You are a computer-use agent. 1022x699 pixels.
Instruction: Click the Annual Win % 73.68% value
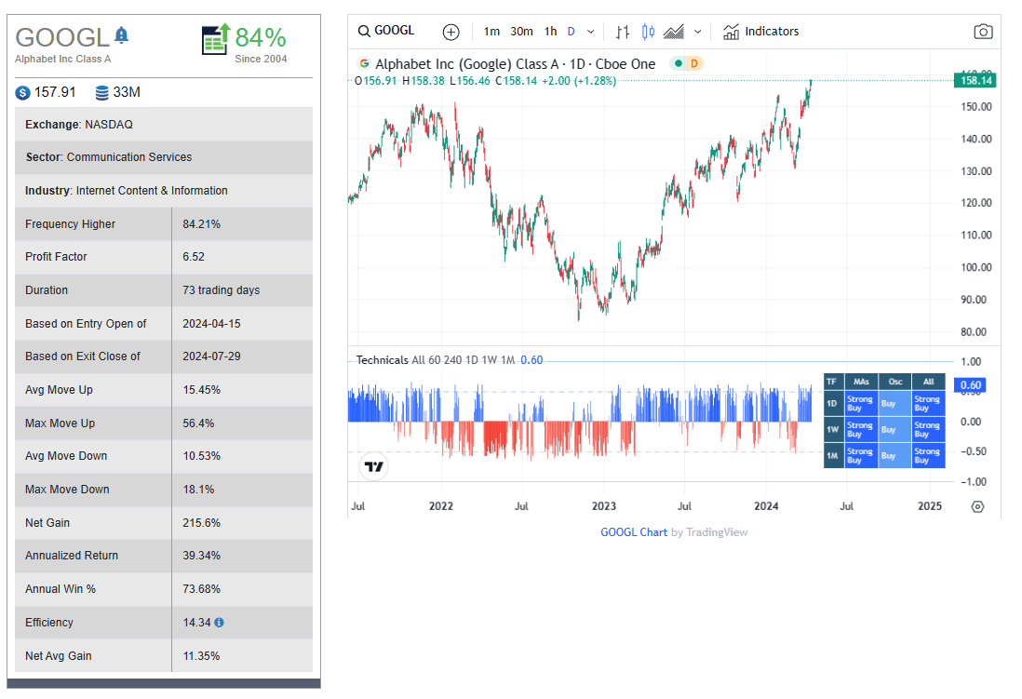(201, 589)
